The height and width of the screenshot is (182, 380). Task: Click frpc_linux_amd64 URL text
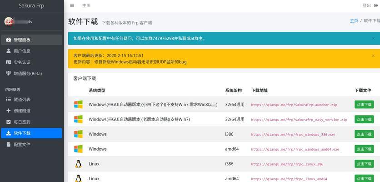(x=289, y=179)
